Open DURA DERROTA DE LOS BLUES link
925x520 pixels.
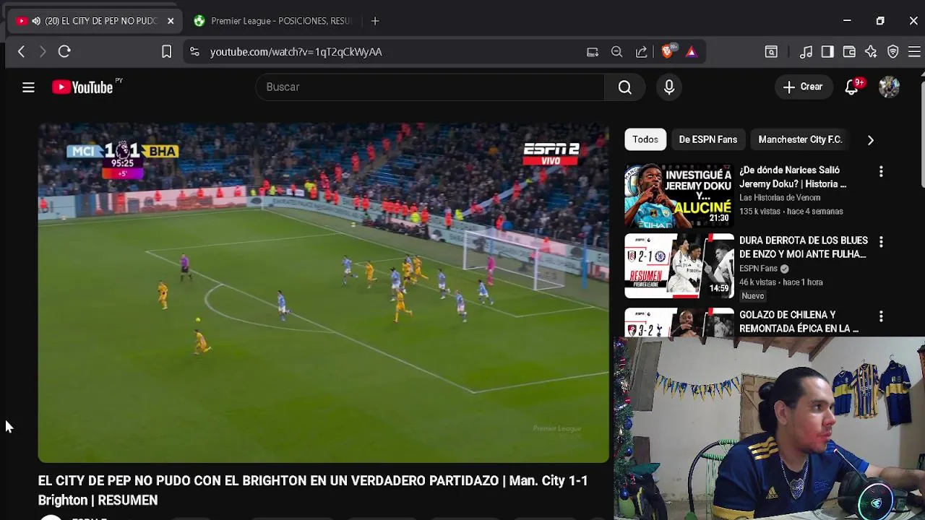click(x=804, y=247)
